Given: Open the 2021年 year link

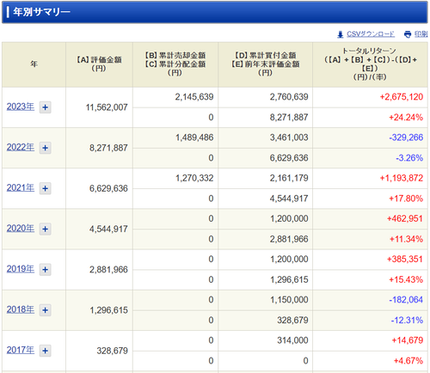Looking at the screenshot, I should coord(21,188).
